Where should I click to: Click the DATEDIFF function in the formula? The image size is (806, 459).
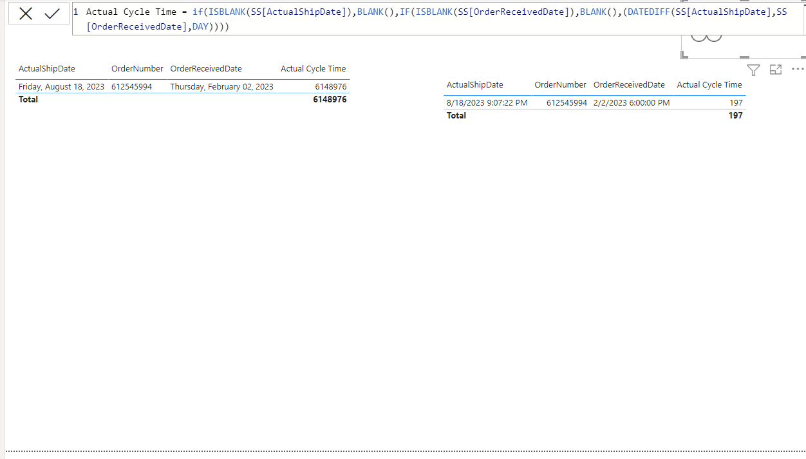[649, 12]
